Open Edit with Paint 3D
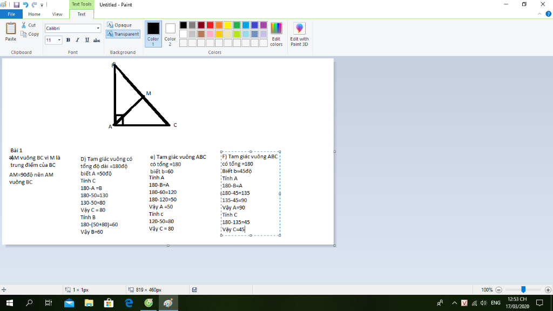 click(x=299, y=34)
